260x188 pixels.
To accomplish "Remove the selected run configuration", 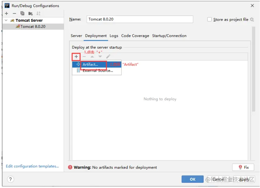I will [14, 13].
